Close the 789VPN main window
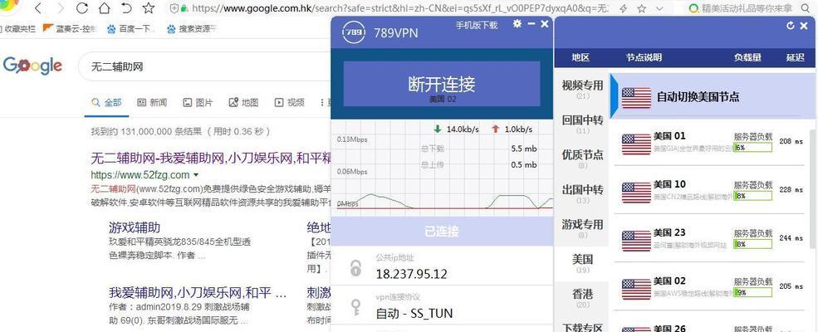Screen dimensions: 818x332 point(545,23)
